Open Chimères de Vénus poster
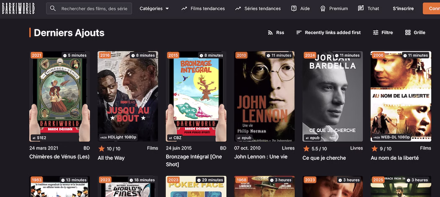This screenshot has width=440, height=197. pyautogui.click(x=60, y=96)
